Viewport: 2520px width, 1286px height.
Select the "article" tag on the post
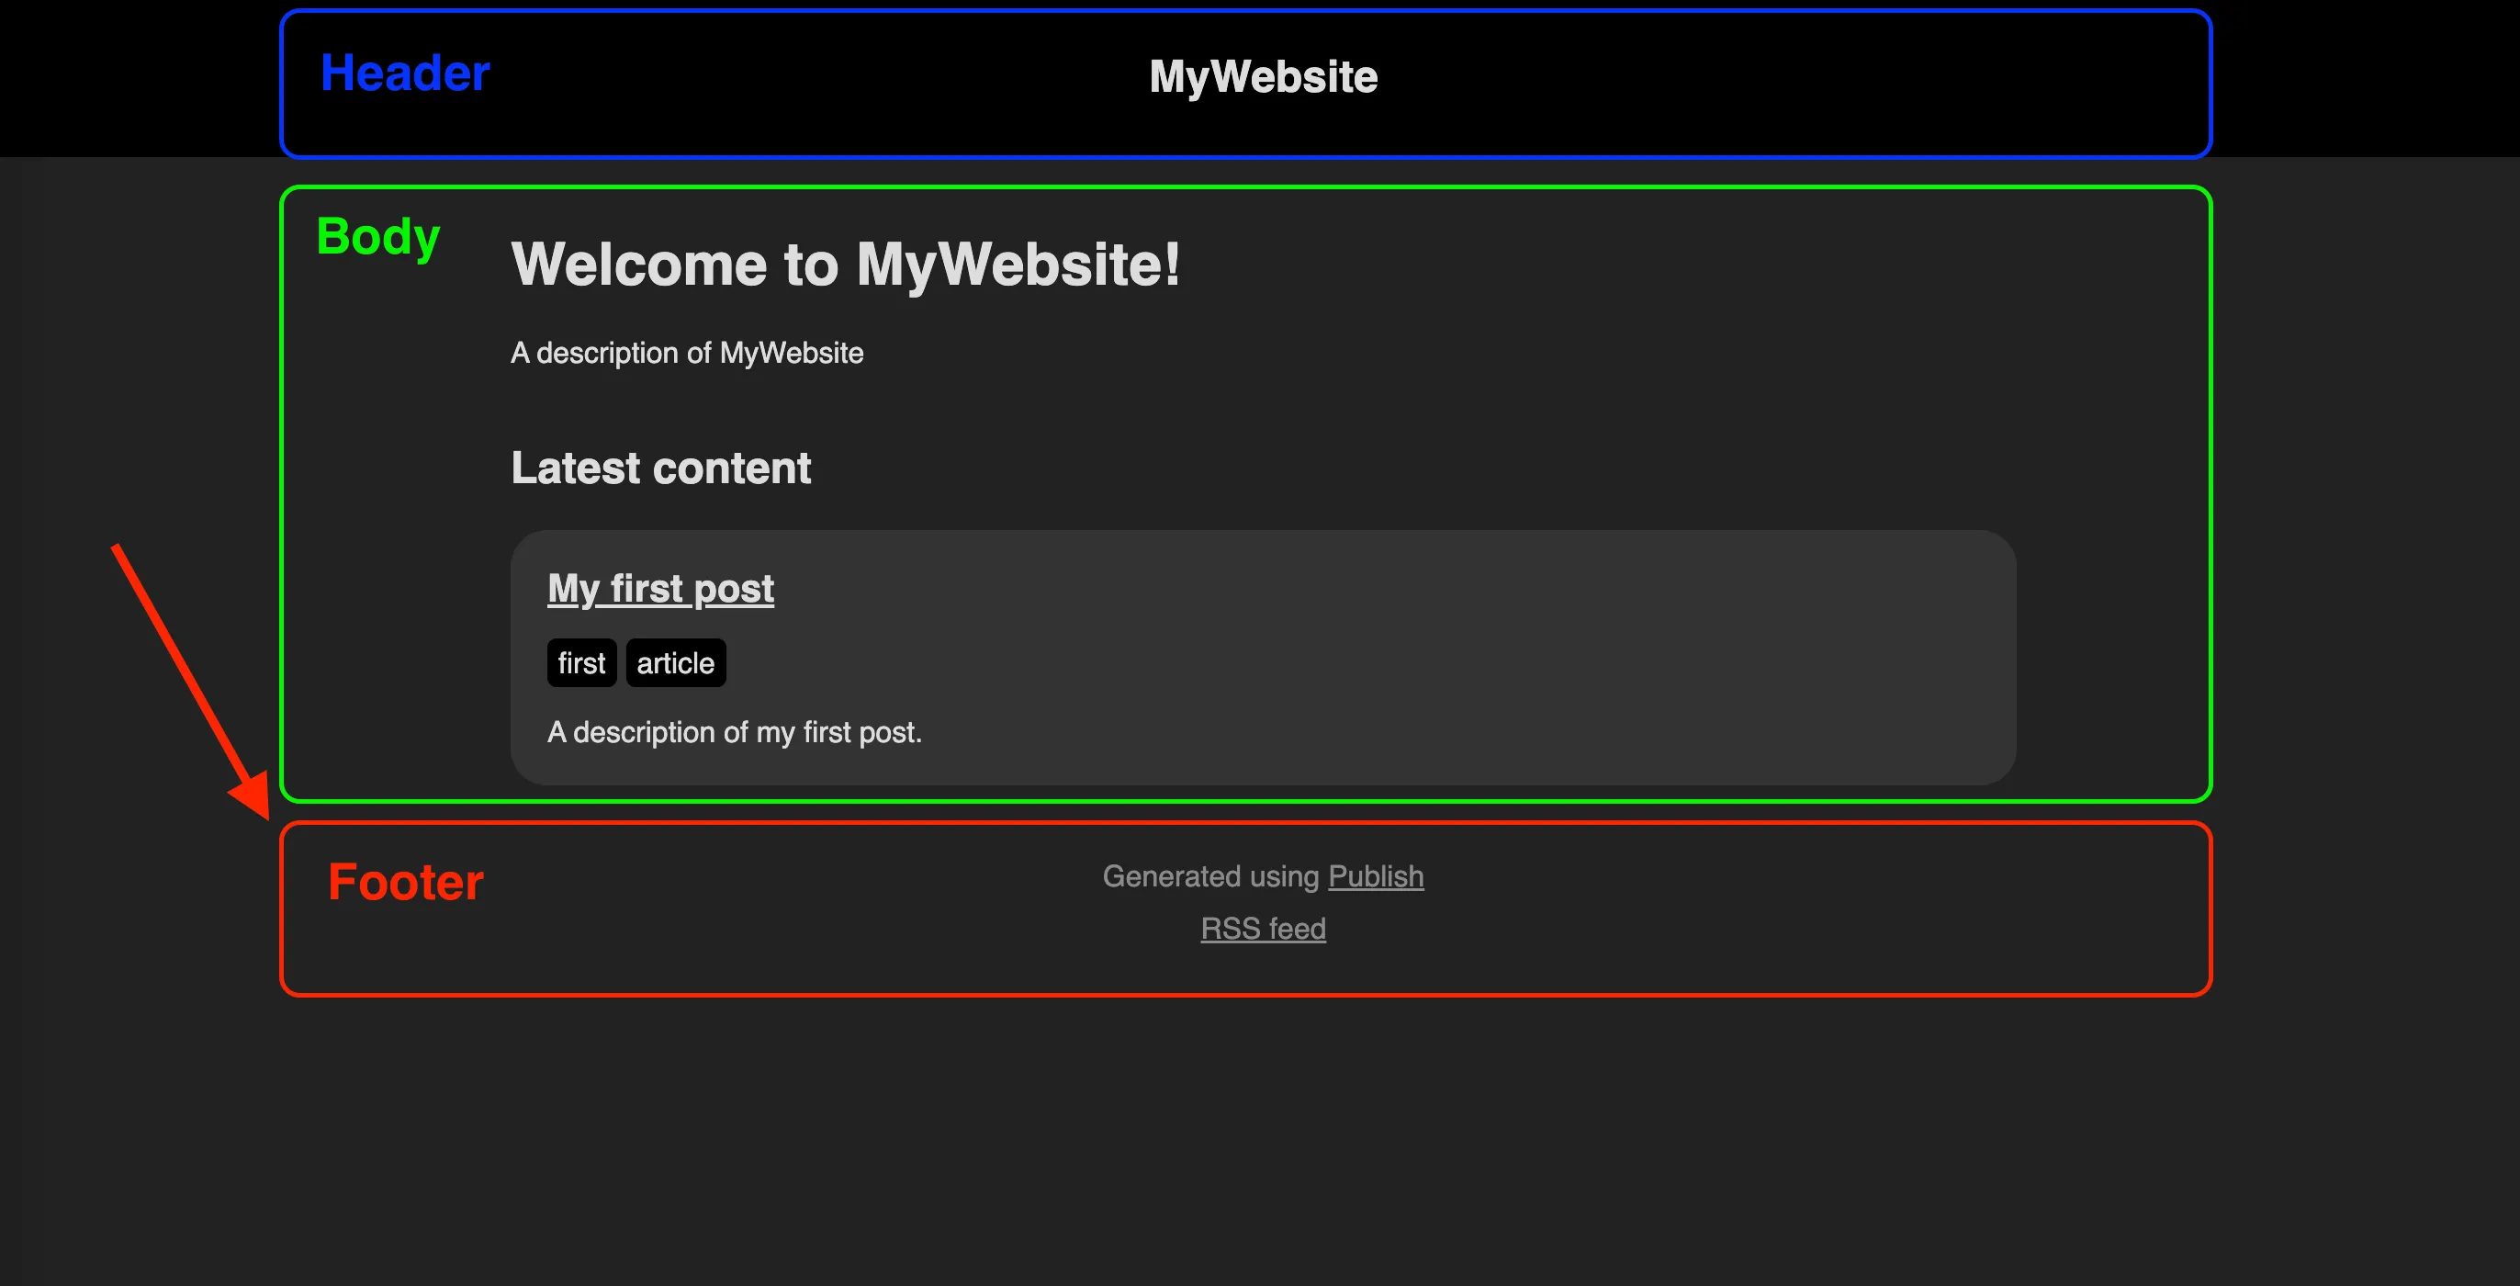[675, 662]
